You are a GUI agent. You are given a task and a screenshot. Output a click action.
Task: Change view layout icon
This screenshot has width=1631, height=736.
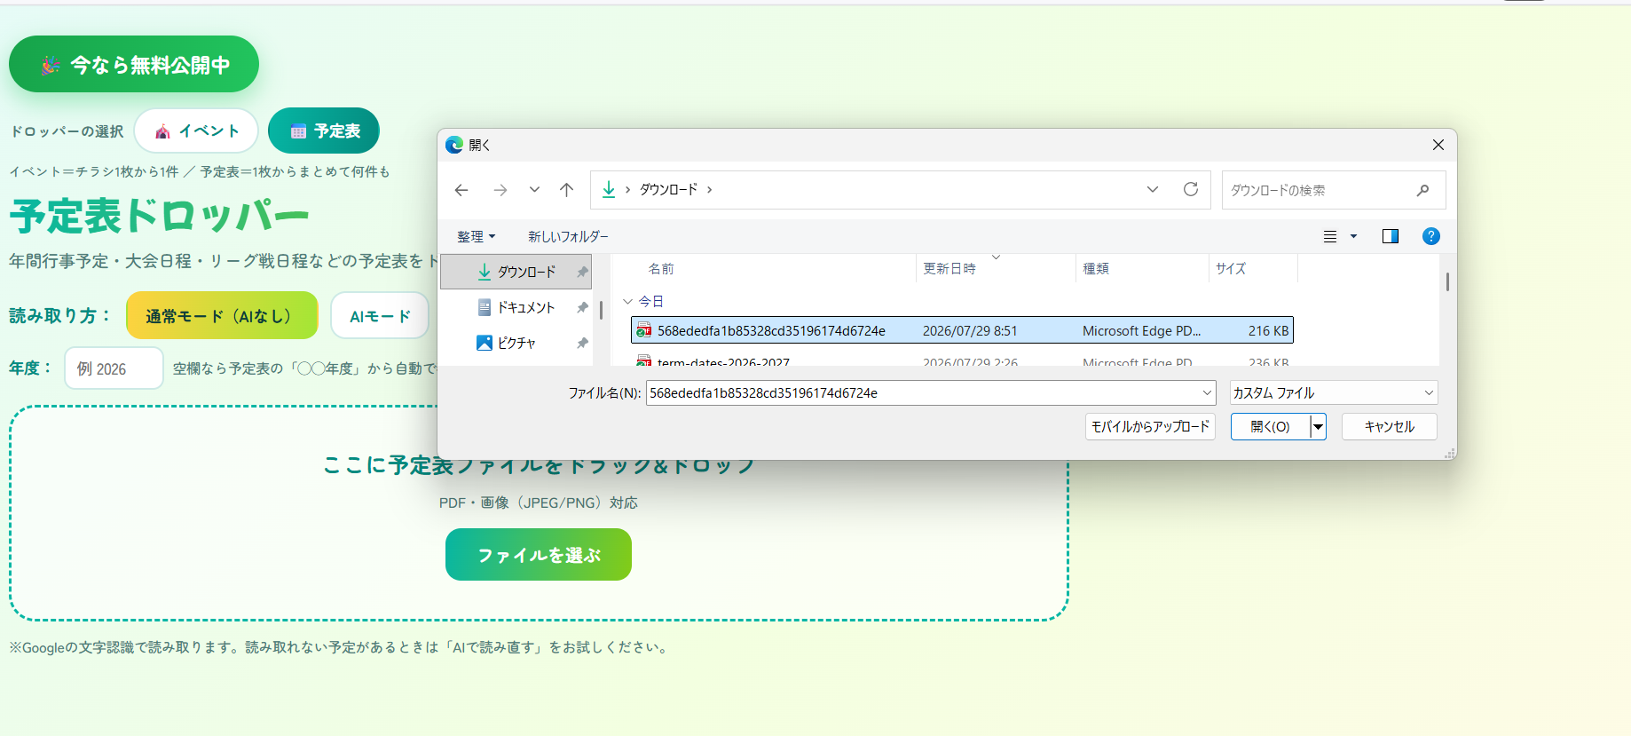tap(1330, 236)
